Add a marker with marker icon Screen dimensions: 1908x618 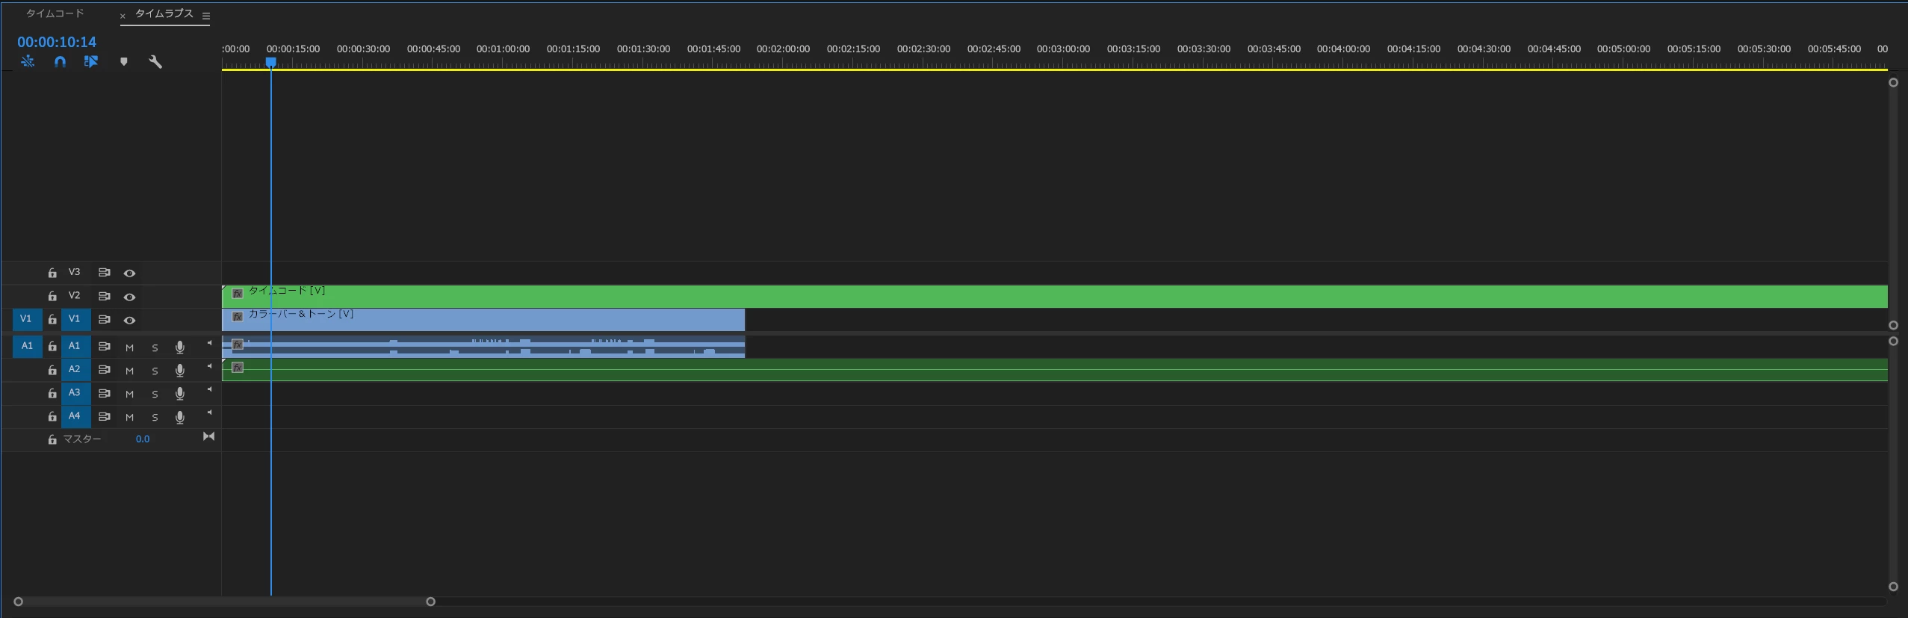click(x=124, y=62)
